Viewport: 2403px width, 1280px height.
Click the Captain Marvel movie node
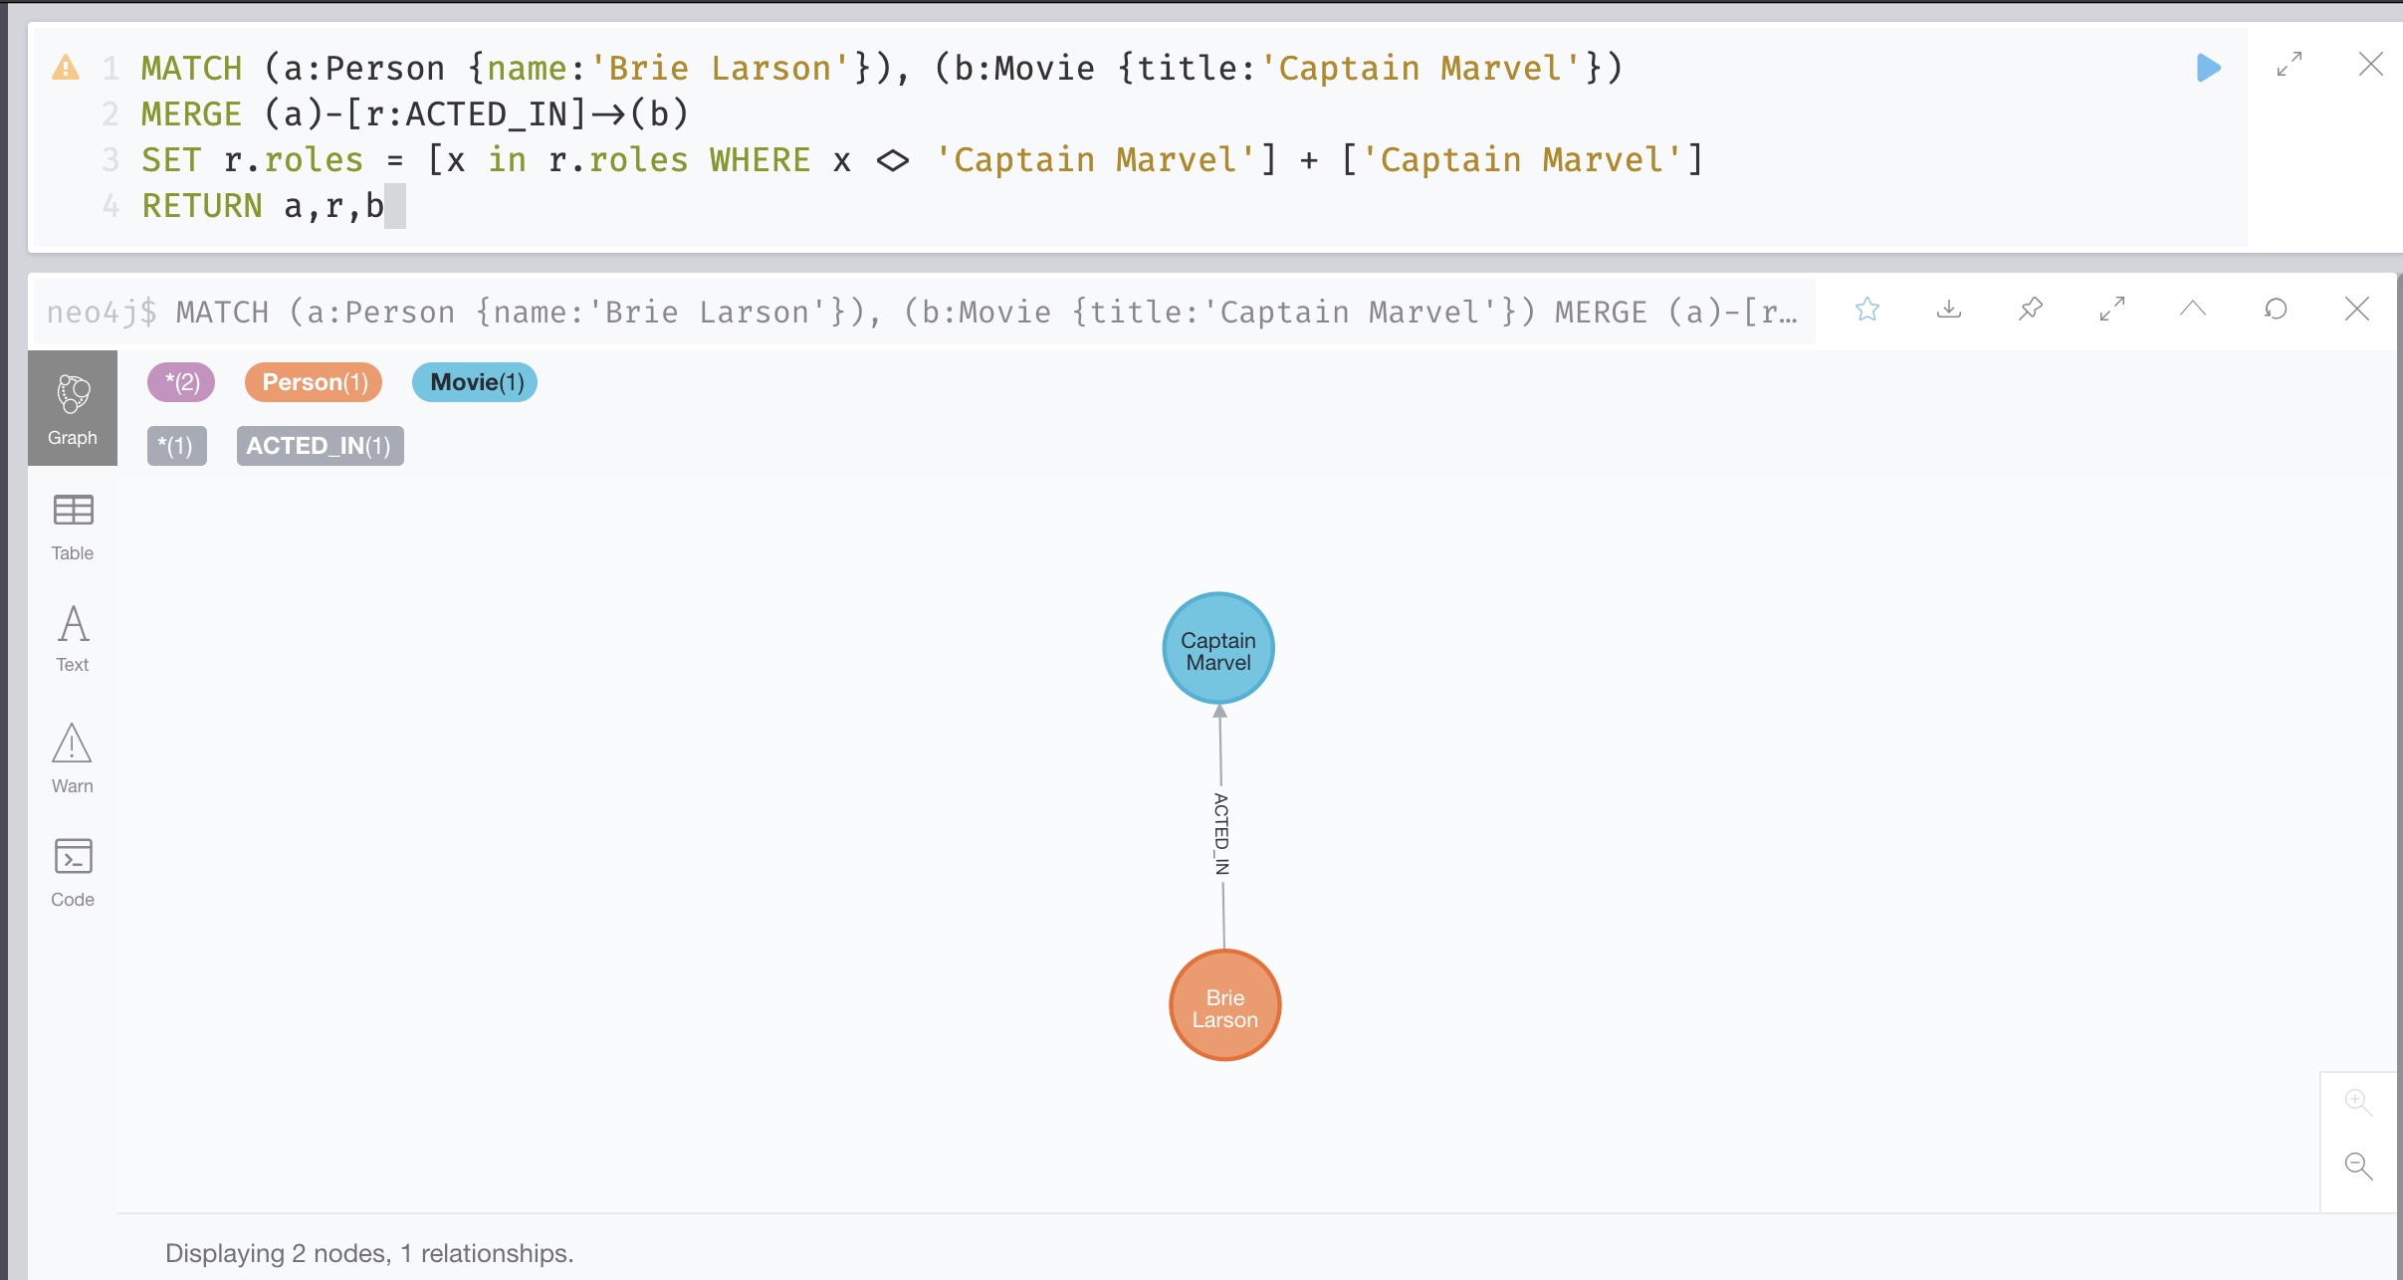pos(1218,649)
